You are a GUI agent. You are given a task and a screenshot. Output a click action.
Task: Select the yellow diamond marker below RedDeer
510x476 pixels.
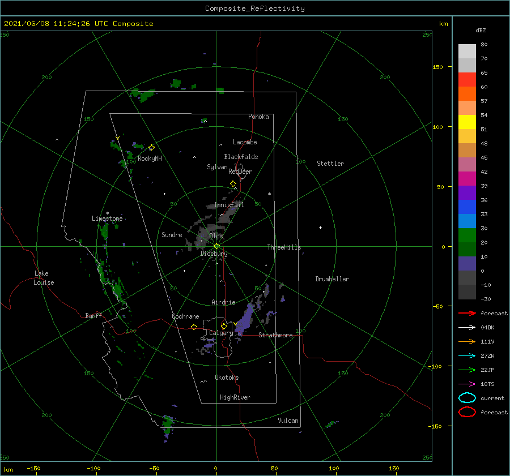233,183
